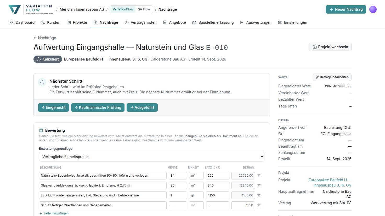Delete the LED-Lichtvouten row via trash icon
This screenshot has width=385, height=216.
(x=259, y=195)
